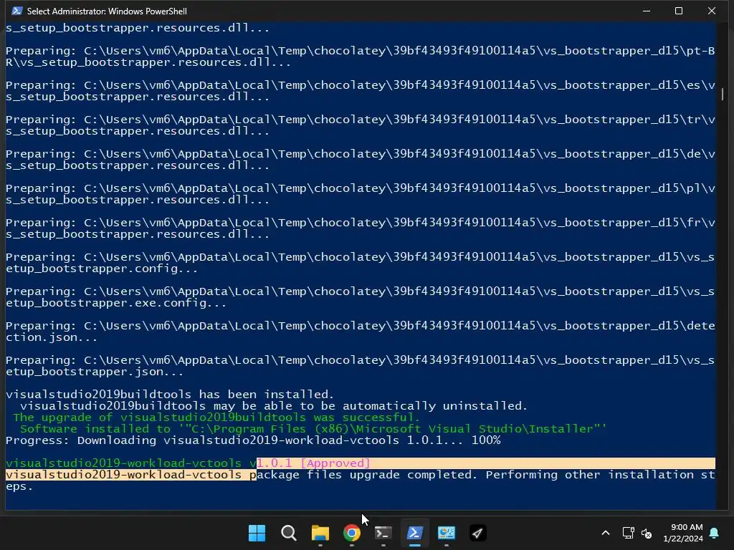
Task: Click the 'etup_bootstrapper.json...' line
Action: [95, 372]
